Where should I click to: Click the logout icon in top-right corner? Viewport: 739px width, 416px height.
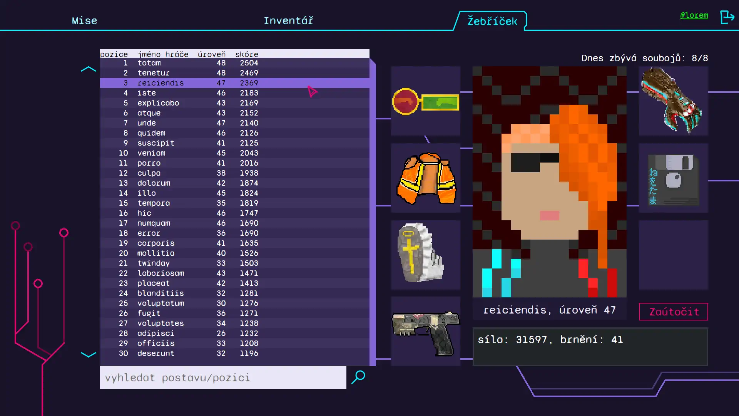pyautogui.click(x=727, y=17)
